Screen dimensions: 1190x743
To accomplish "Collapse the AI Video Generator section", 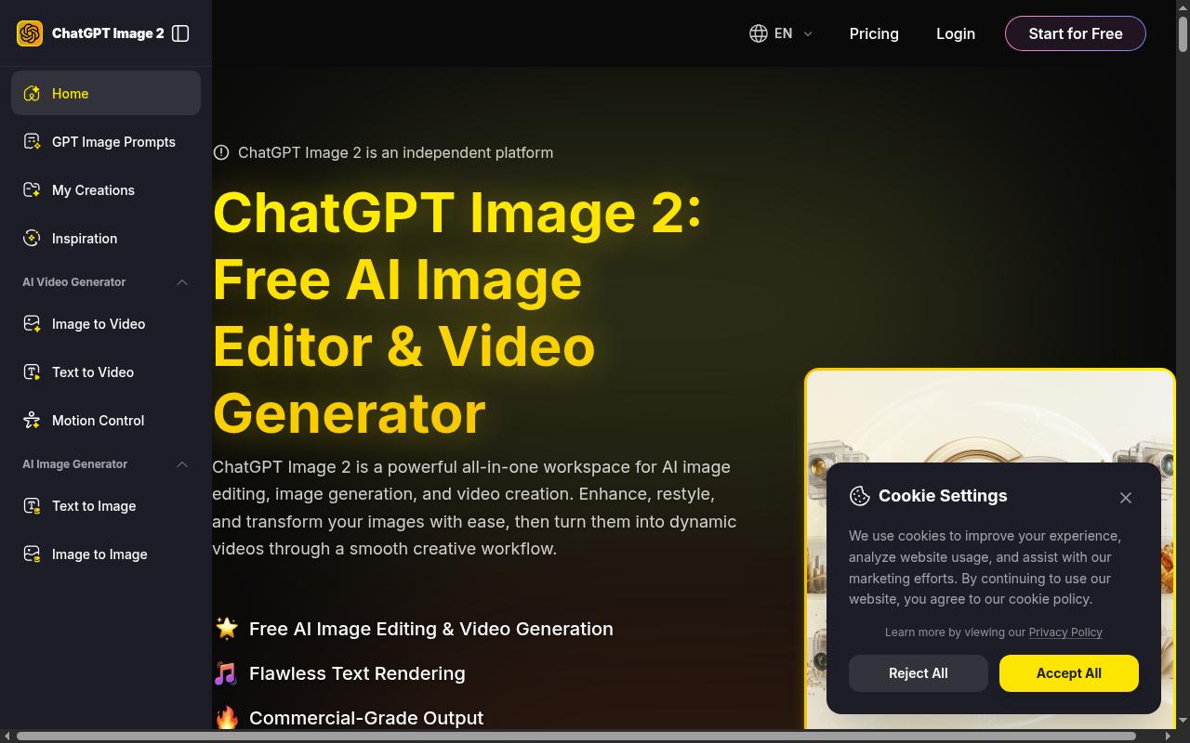I will pos(182,282).
